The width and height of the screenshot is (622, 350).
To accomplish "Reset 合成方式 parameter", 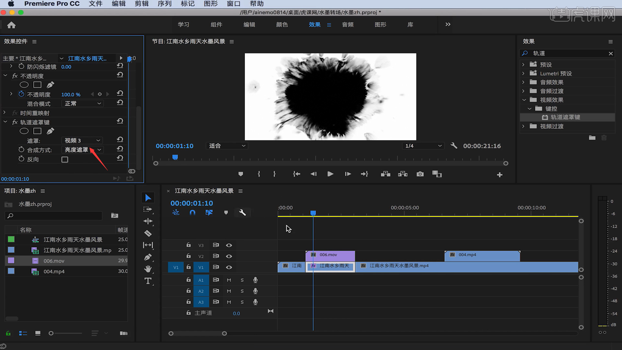I will [120, 149].
